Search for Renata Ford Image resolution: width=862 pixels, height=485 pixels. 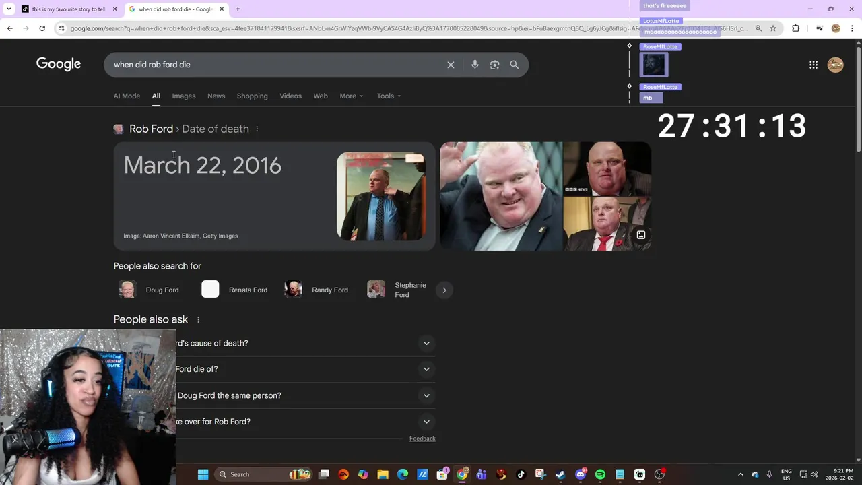pos(234,290)
